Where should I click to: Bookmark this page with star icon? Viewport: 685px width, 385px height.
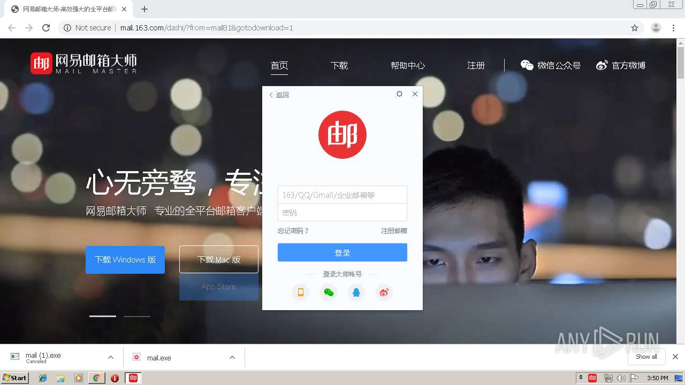click(635, 28)
